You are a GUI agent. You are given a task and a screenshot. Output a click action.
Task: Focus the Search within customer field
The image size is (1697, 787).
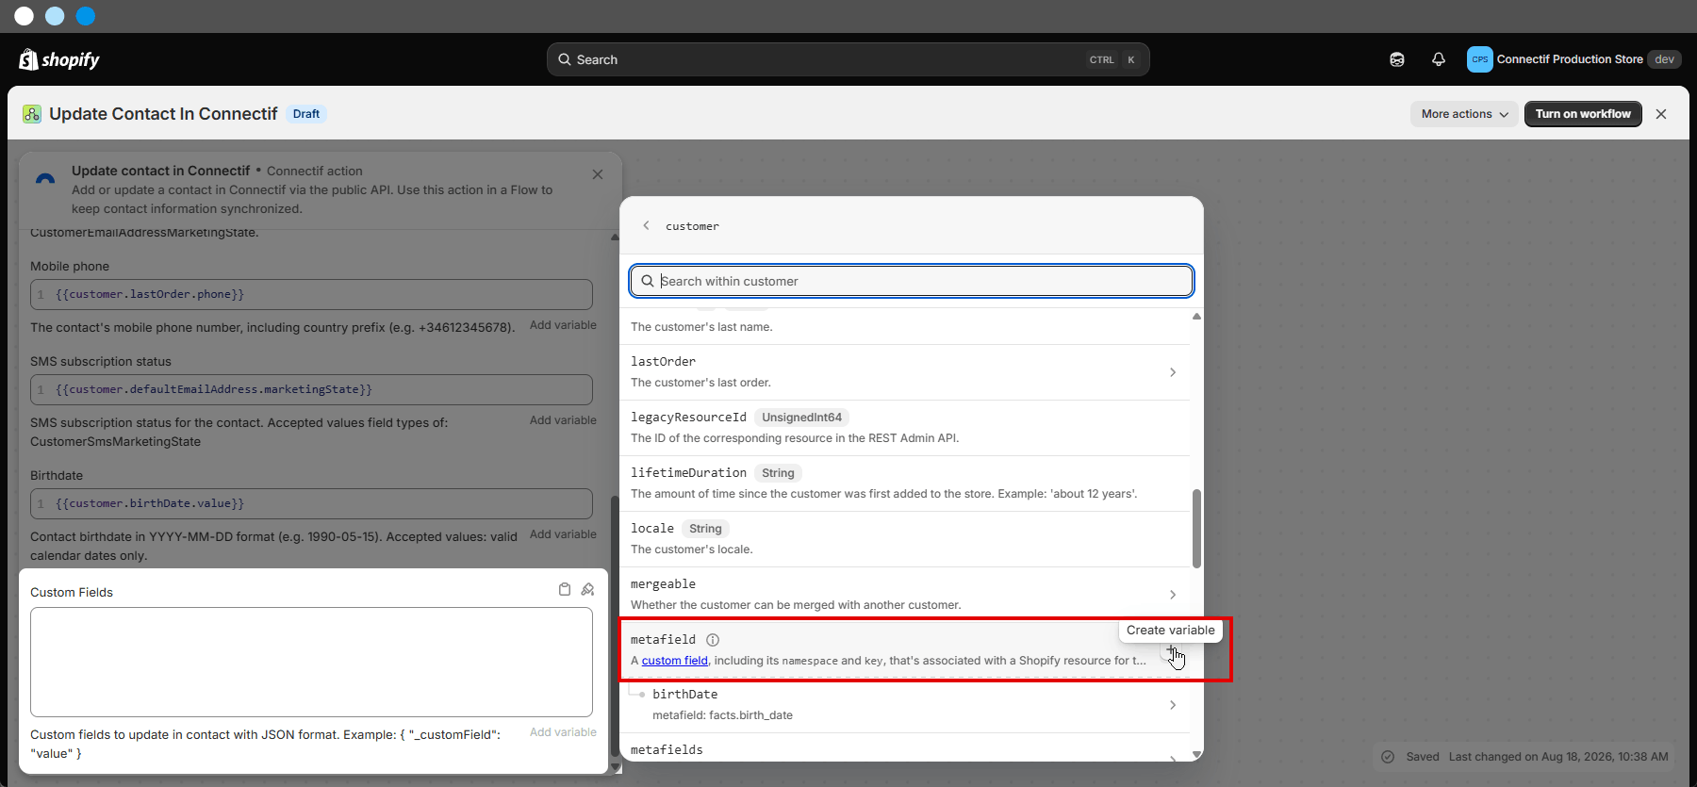(912, 281)
